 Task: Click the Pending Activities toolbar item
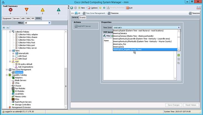pos(116,8)
